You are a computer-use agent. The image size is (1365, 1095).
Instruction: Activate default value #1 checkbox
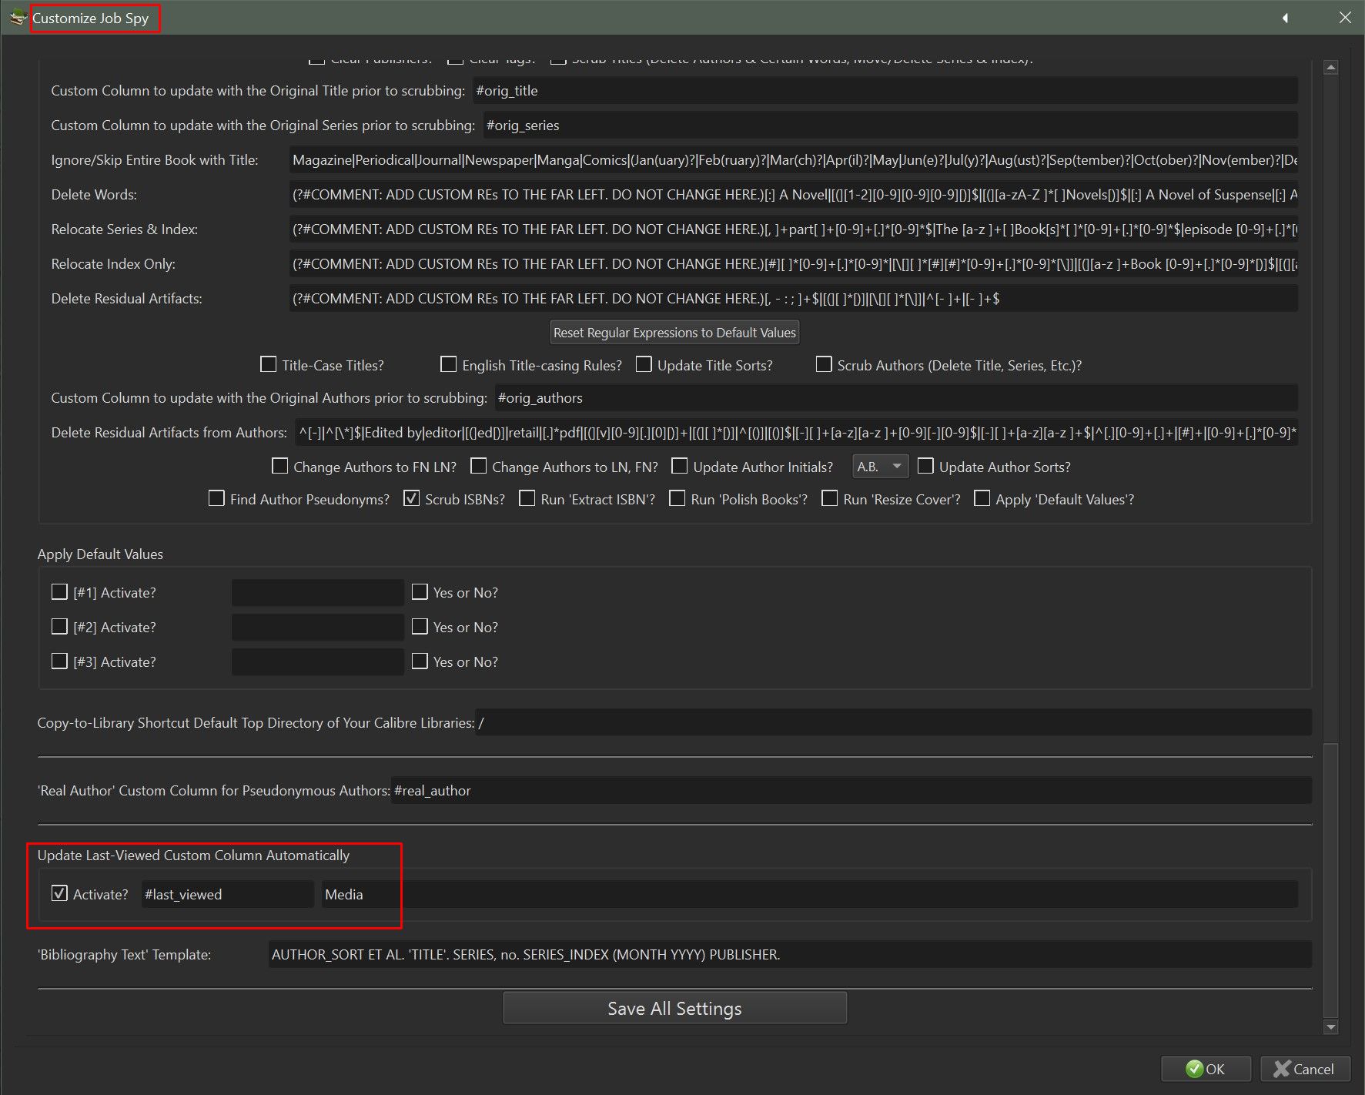coord(59,592)
